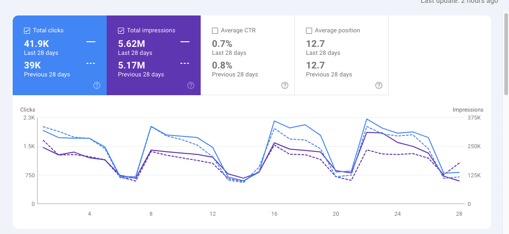
Task: Click the Clicks axis title
Action: [28, 110]
